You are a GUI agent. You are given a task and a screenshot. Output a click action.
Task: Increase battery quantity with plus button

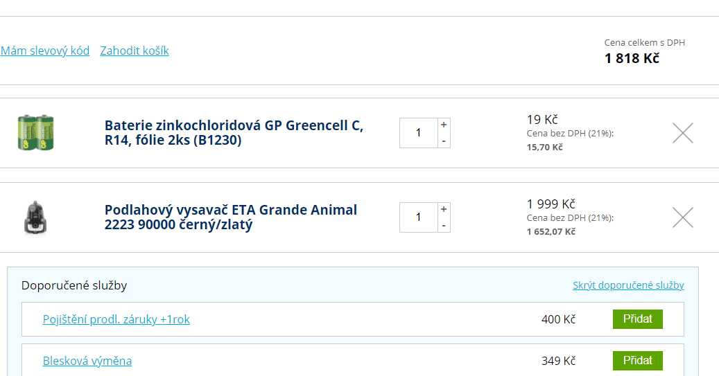tap(444, 125)
